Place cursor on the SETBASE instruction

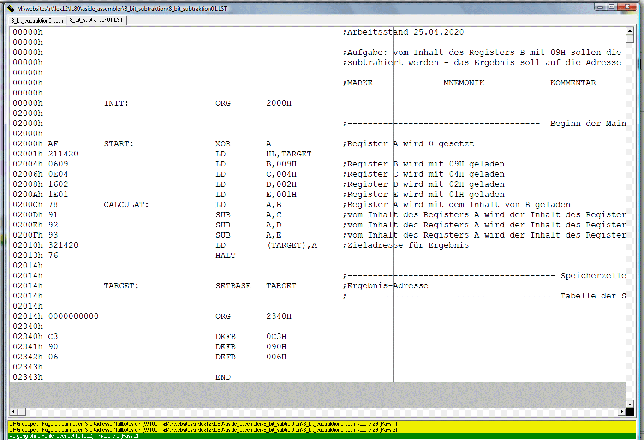[x=233, y=286]
